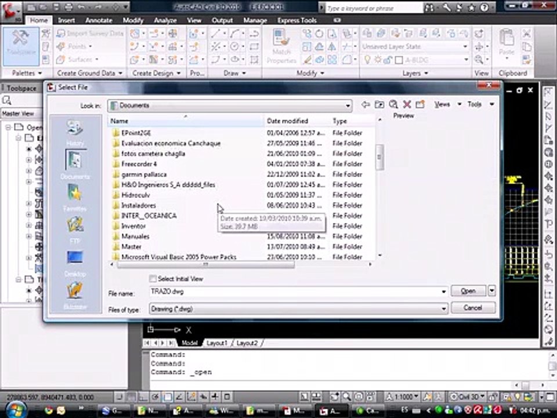Click the Match Properties tool

[x=281, y=46]
